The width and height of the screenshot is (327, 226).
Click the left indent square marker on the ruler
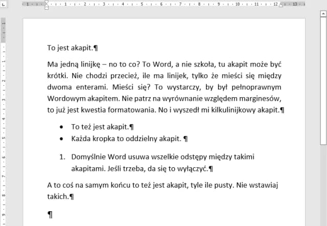[47, 9]
